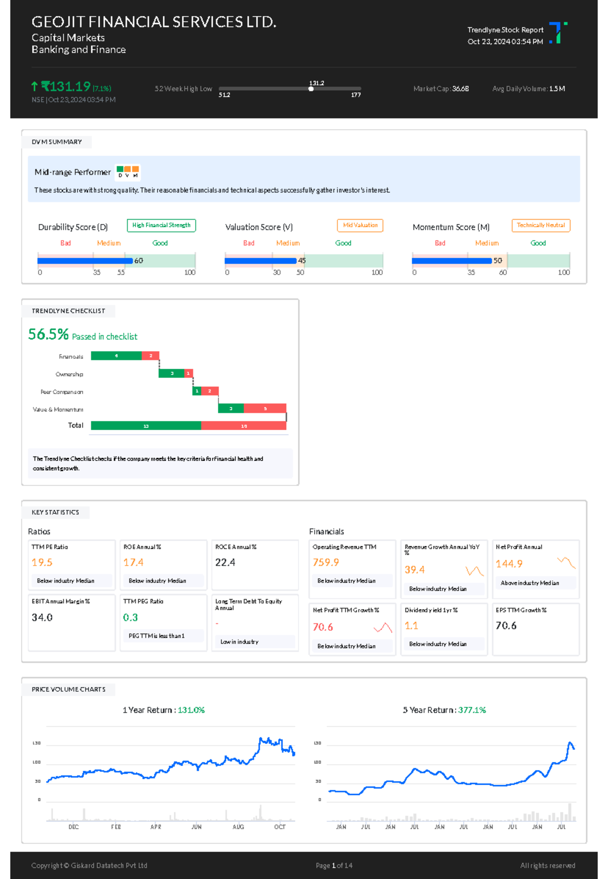The width and height of the screenshot is (608, 879).
Task: Click Below industry Median under TTM PE Ratio
Action: [71, 581]
